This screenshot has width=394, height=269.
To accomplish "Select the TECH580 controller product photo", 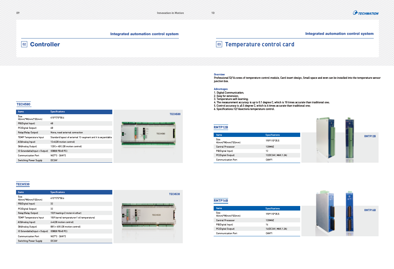I will point(148,133).
